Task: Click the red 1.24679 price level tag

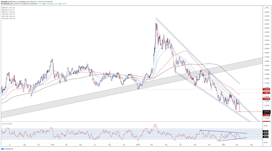Action: (x=266, y=115)
